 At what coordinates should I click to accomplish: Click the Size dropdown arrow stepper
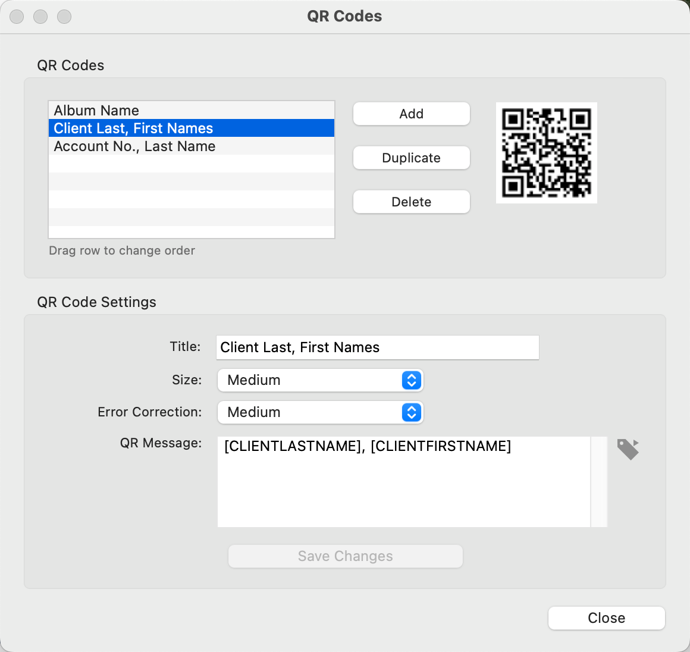click(x=412, y=380)
